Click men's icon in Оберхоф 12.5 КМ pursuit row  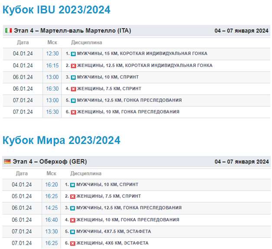[72, 208]
